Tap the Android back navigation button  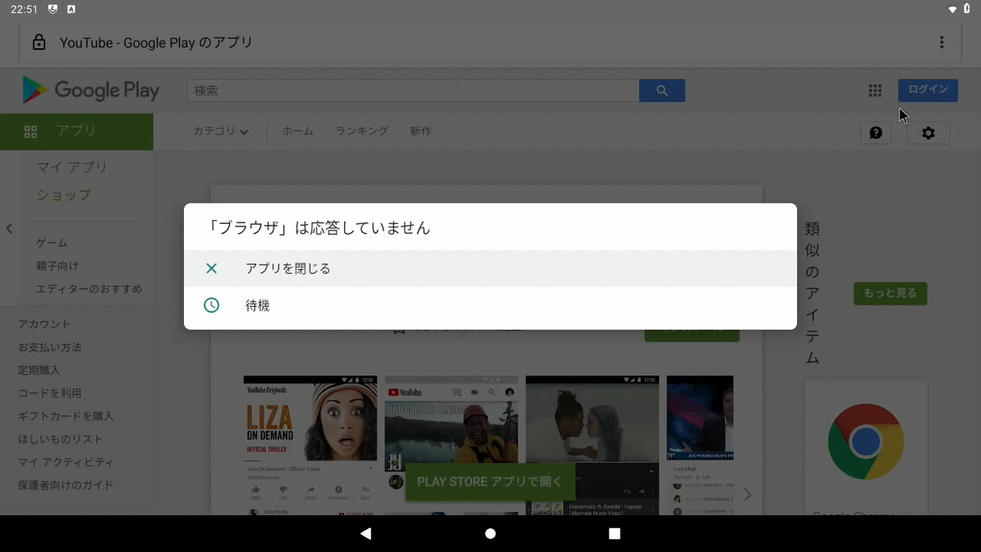(x=365, y=533)
